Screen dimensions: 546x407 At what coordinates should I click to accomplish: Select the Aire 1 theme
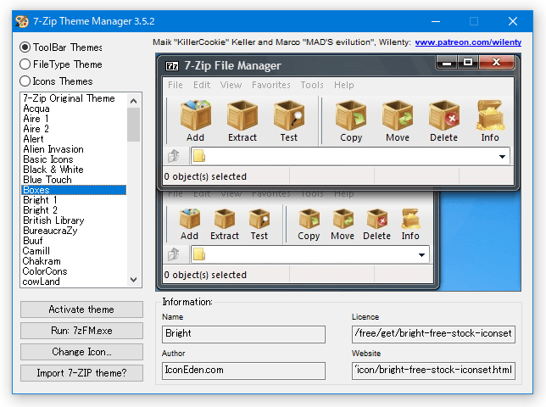click(x=74, y=119)
